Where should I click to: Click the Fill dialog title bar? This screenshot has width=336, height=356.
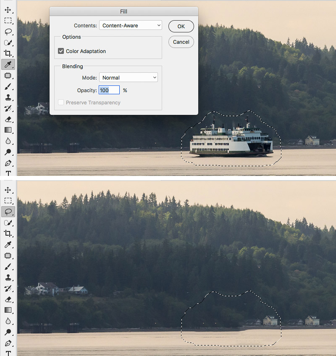pyautogui.click(x=124, y=11)
